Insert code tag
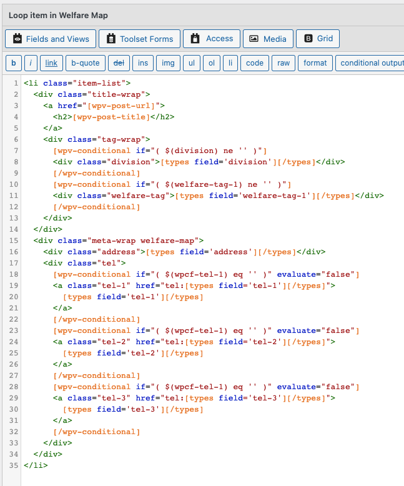 pyautogui.click(x=255, y=63)
